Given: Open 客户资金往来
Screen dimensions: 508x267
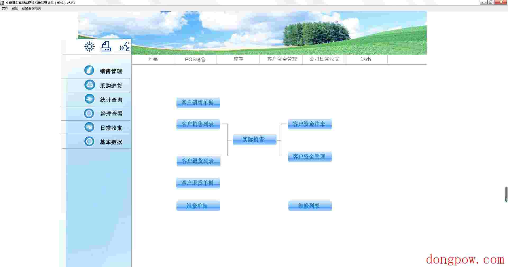Looking at the screenshot, I should (x=310, y=124).
